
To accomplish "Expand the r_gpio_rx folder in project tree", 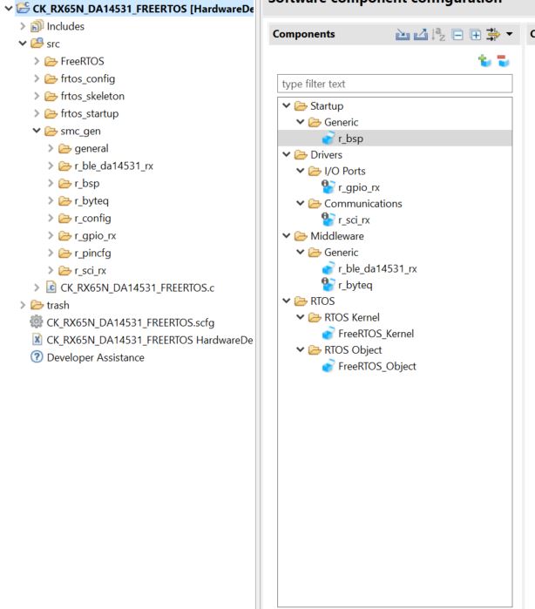I will pyautogui.click(x=51, y=236).
